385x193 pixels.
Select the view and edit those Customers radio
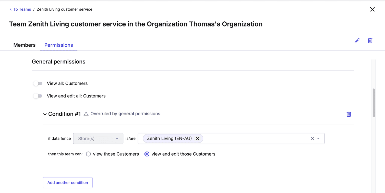[147, 154]
